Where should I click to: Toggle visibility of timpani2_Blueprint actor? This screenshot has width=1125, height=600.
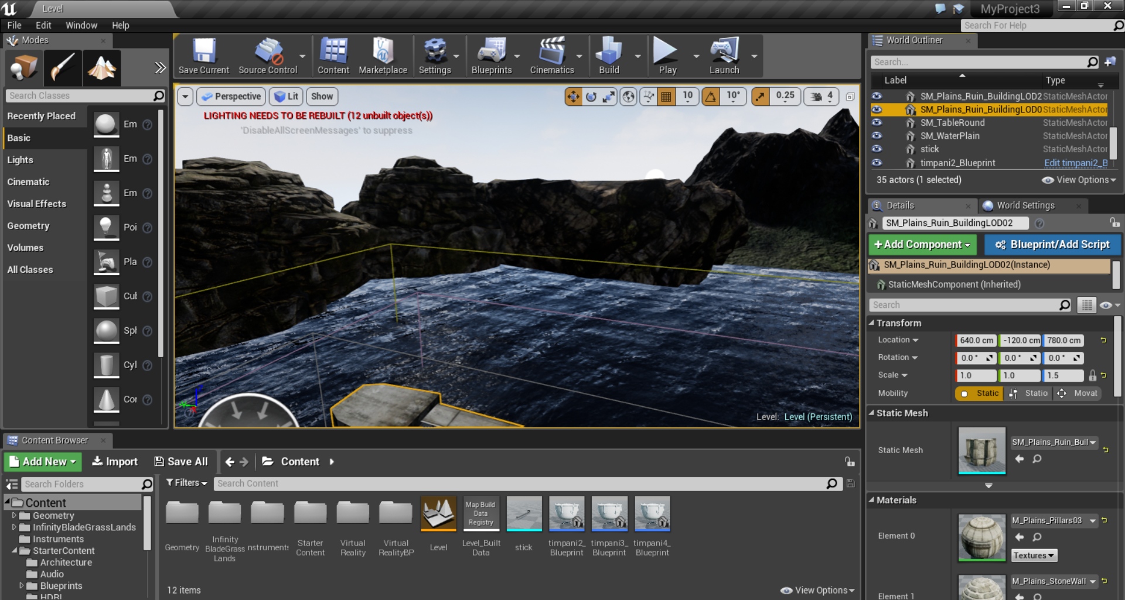pos(877,163)
